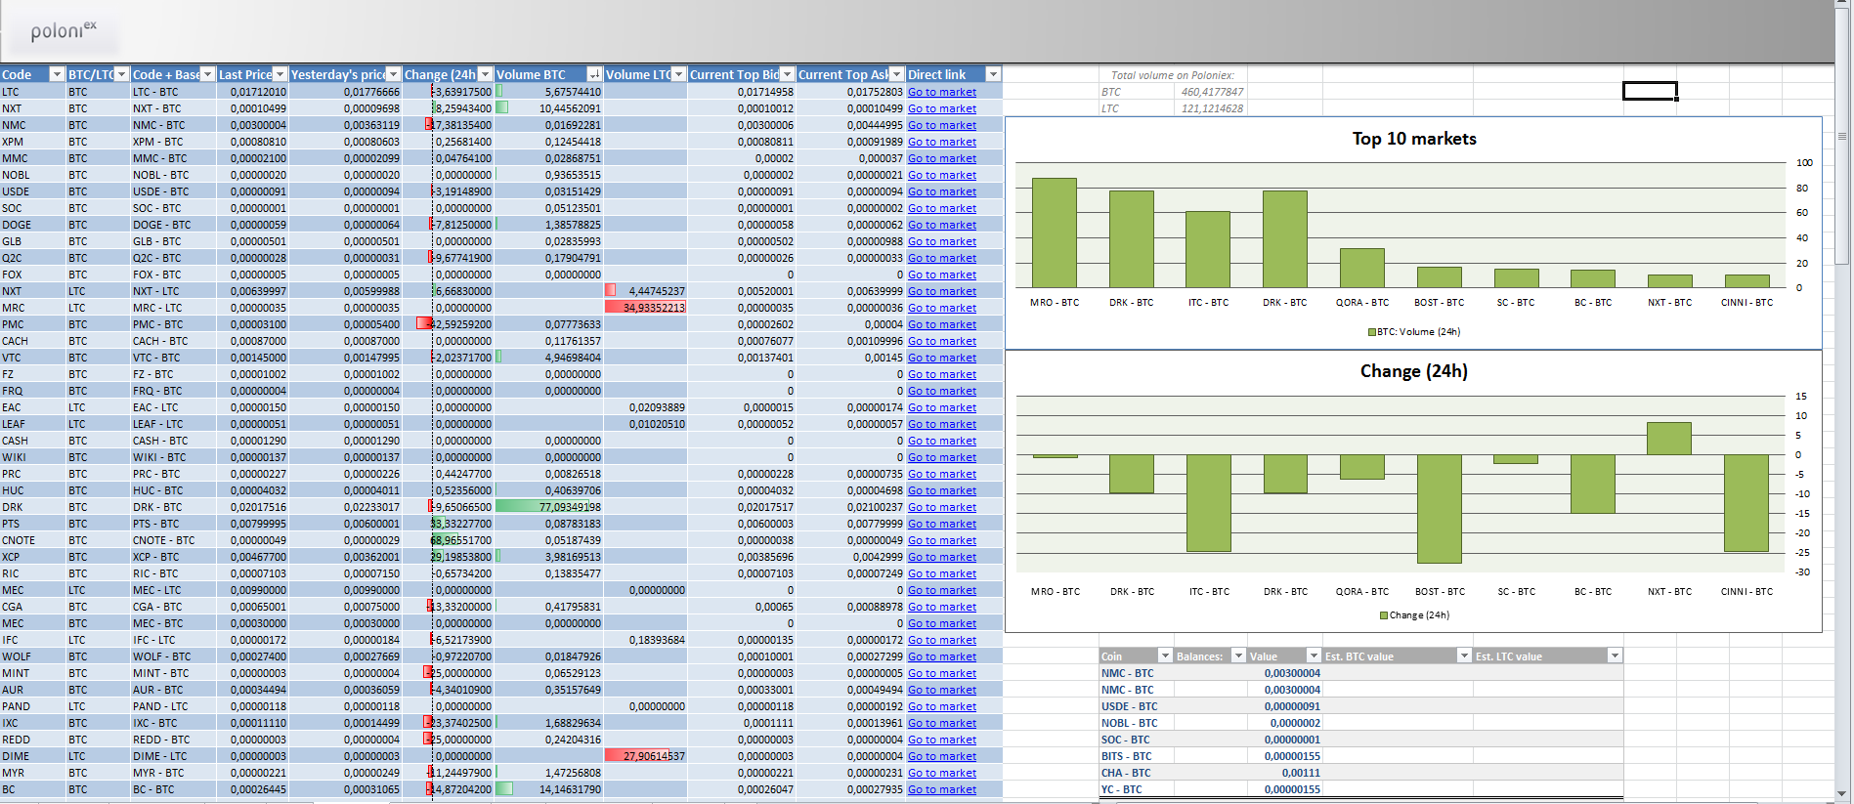Select the BITS - BTC row in balances table
1854x804 pixels.
[1361, 756]
